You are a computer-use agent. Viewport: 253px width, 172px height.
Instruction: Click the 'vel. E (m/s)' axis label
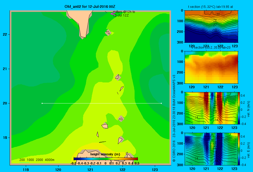(x=249, y=150)
